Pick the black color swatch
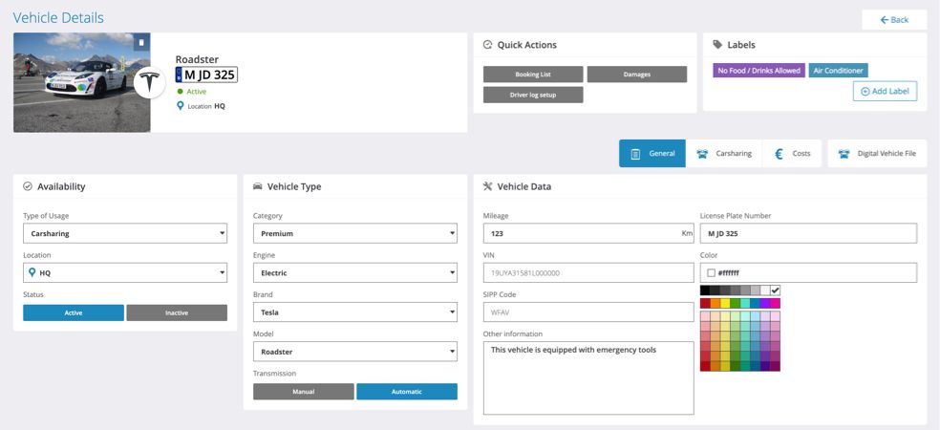Viewport: 940px width, 430px height. point(705,290)
